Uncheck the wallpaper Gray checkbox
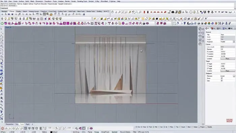Screen dimensions: 236x133 click(222, 81)
